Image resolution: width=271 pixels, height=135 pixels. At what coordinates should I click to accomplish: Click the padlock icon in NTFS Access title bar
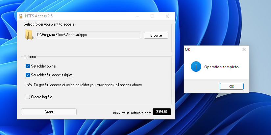point(21,16)
